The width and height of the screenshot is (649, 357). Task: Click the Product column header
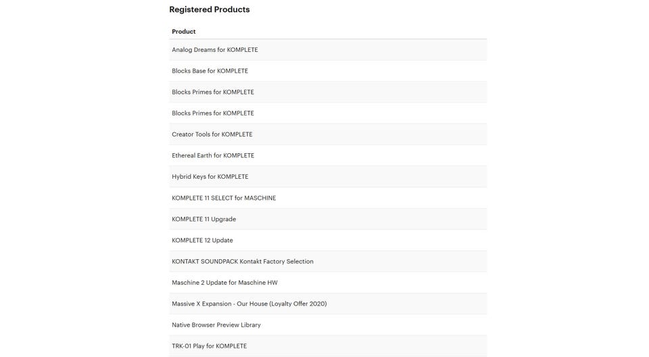coord(184,32)
